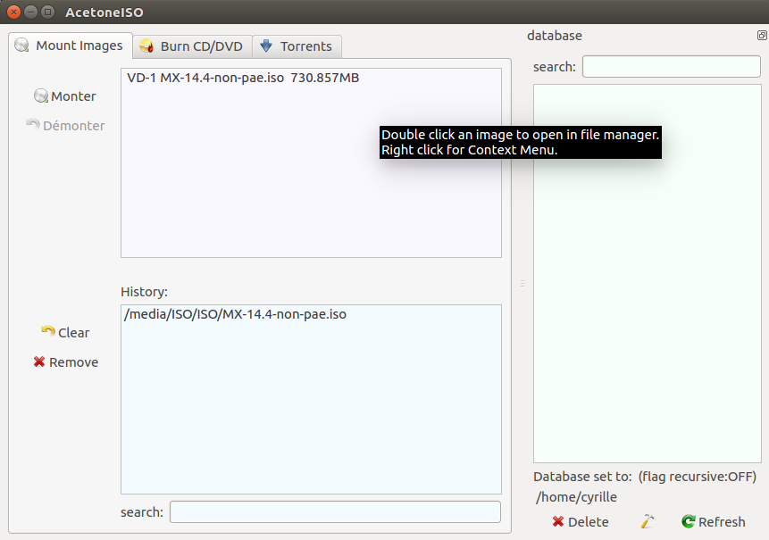769x540 pixels.
Task: Focus the History search field
Action: coord(336,512)
